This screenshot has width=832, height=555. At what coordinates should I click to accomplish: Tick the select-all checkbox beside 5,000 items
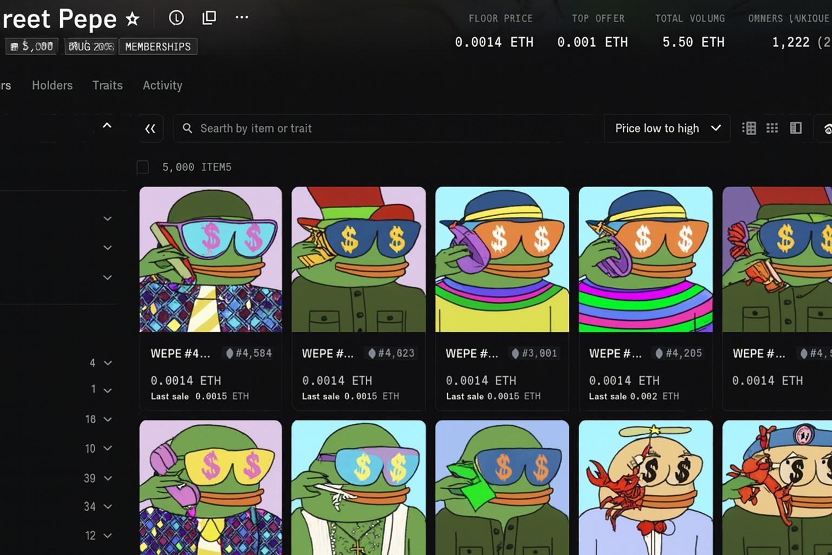(x=143, y=167)
